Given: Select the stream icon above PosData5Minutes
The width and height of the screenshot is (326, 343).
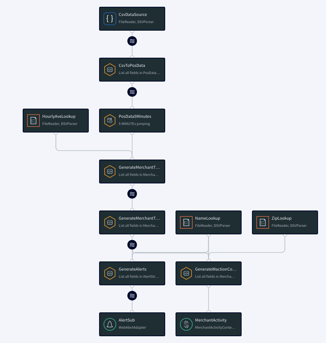Looking at the screenshot, I should (132, 92).
